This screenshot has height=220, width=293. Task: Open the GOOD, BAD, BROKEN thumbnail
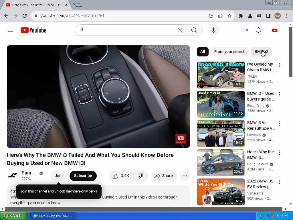pyautogui.click(x=221, y=75)
